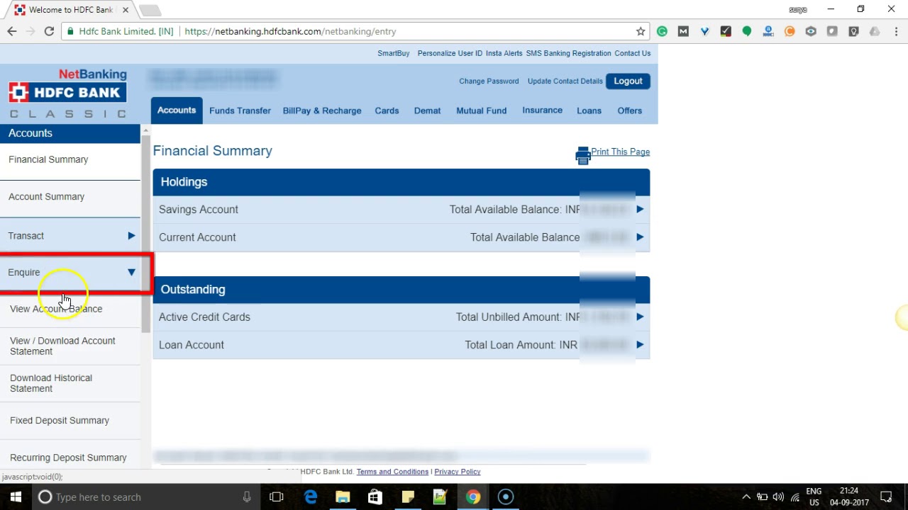
Task: Go to the Cards tab
Action: (x=387, y=110)
